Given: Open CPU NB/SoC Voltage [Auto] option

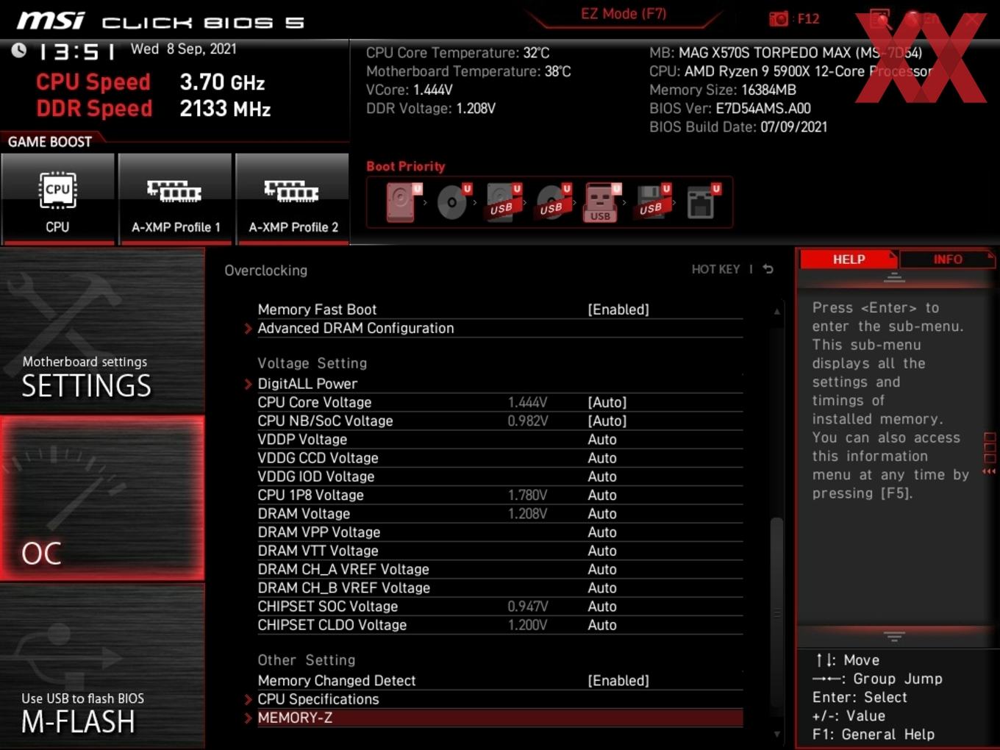Looking at the screenshot, I should [x=607, y=421].
